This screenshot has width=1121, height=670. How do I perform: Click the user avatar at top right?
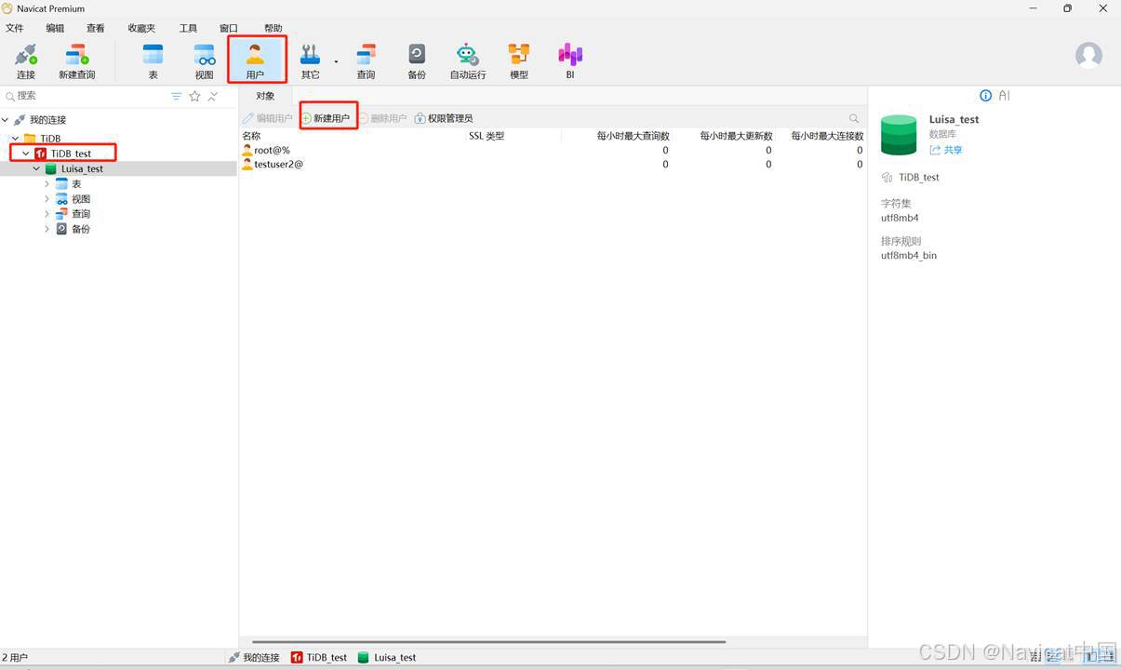pos(1088,55)
